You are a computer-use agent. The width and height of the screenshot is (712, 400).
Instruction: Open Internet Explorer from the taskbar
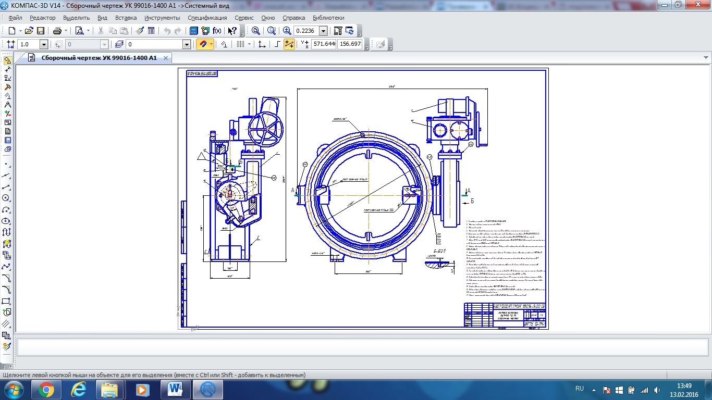(x=78, y=390)
